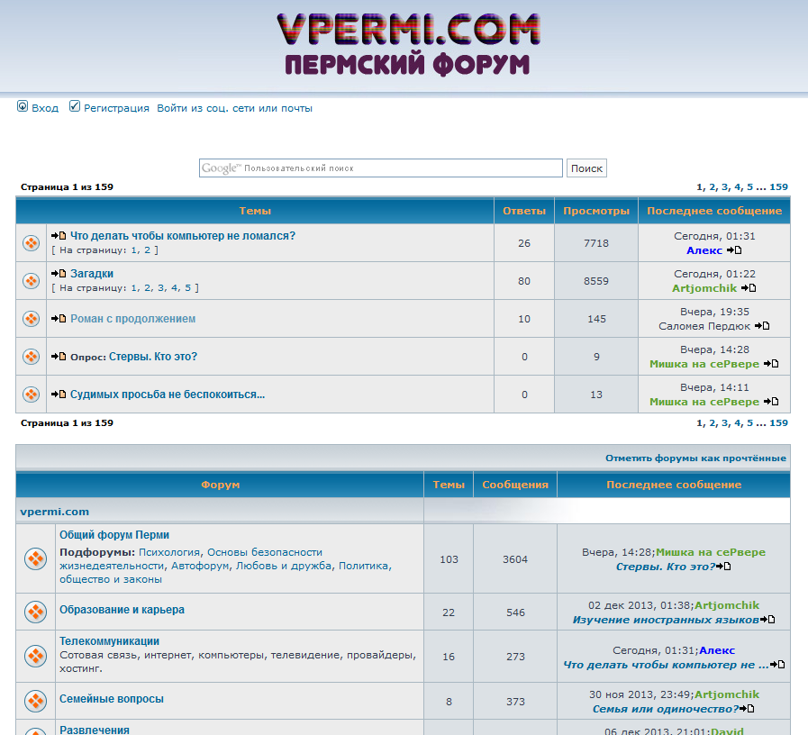This screenshot has width=808, height=735.
Task: Click the VPERMI.COM Пермский форум logo
Action: pyautogui.click(x=408, y=43)
